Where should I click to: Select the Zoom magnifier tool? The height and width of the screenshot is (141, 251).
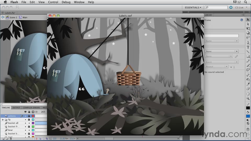pos(248,98)
